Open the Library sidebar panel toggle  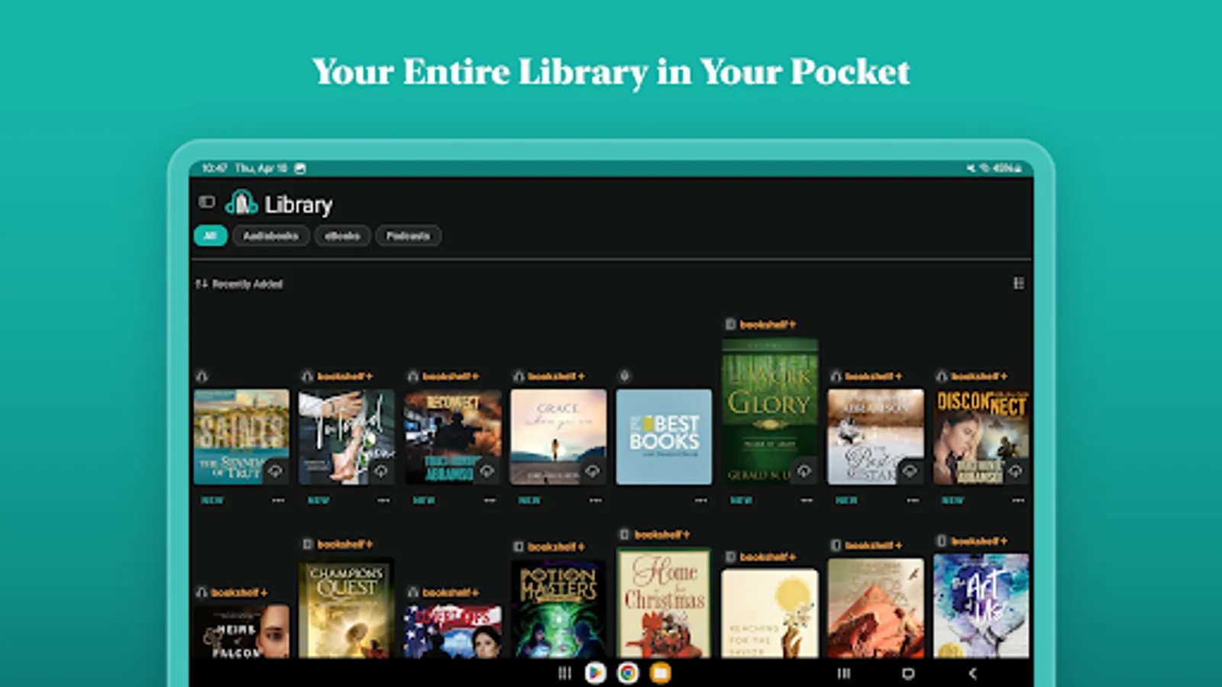click(206, 202)
